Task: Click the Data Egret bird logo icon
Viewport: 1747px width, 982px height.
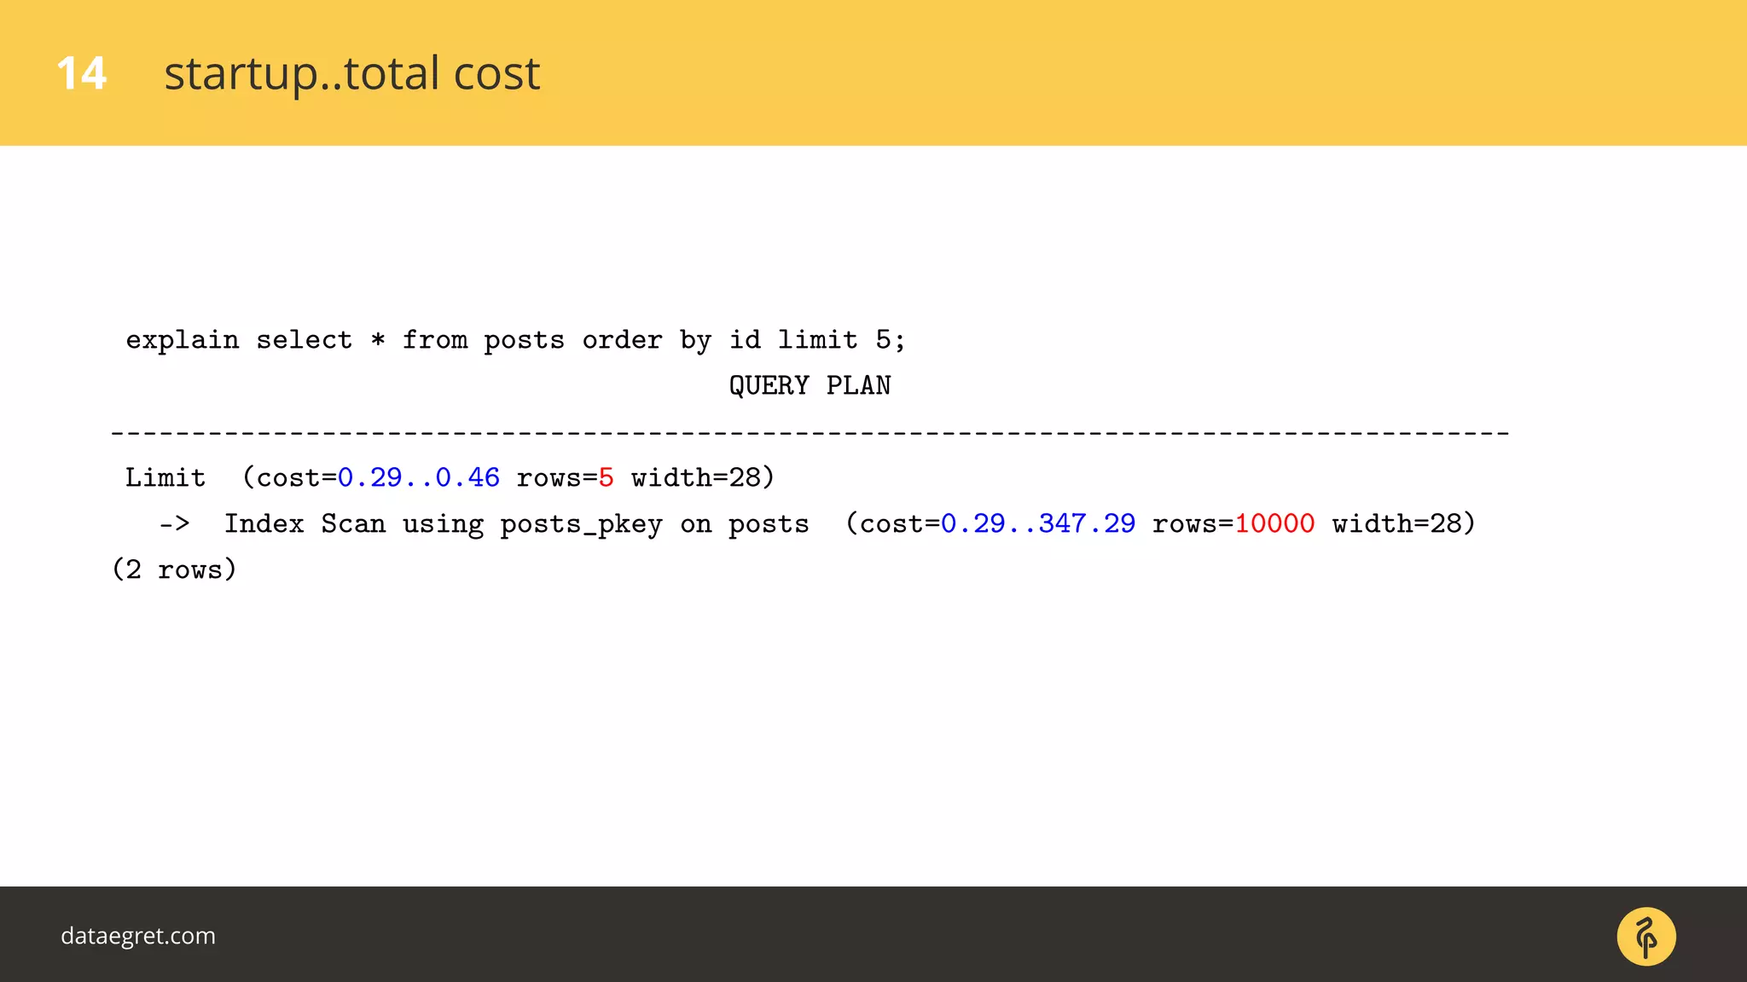Action: (x=1646, y=936)
